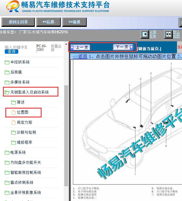
Task: Click the folder icon beside 简述
Action: pyautogui.click(x=14, y=102)
